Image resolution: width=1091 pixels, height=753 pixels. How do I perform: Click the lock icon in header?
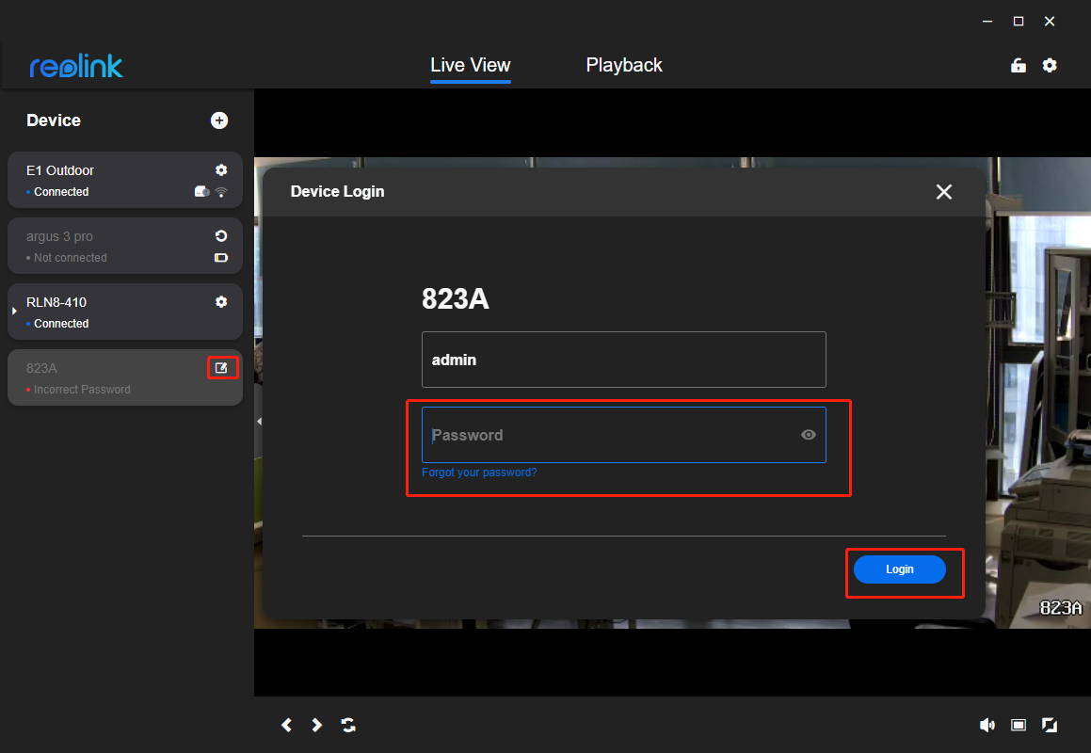coord(1018,66)
